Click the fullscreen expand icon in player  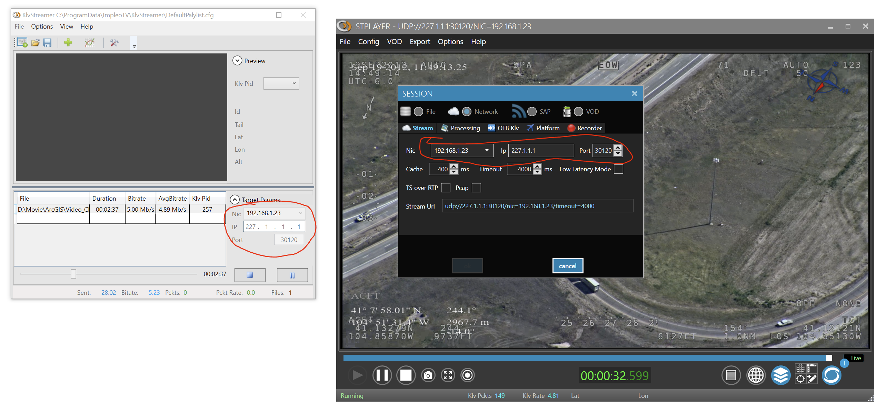point(448,375)
